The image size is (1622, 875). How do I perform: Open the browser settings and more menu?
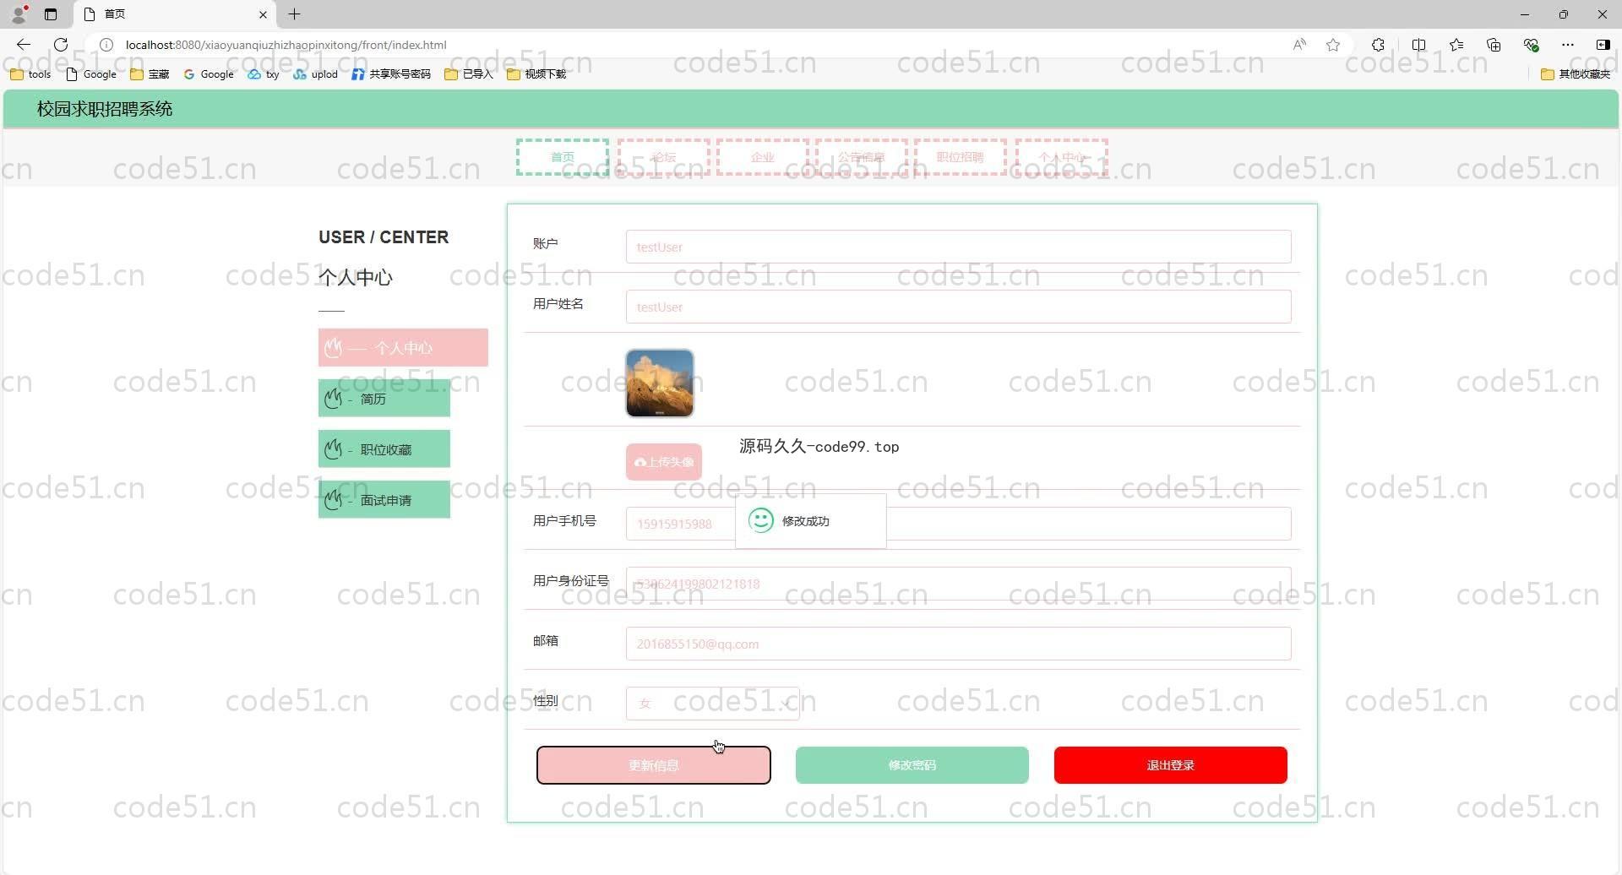coord(1568,45)
